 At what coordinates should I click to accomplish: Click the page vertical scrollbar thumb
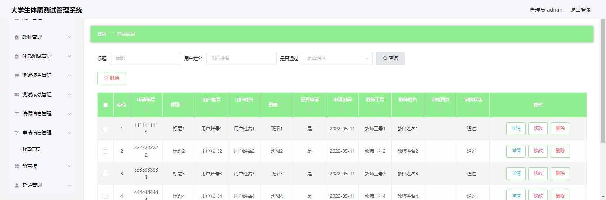pos(603,81)
